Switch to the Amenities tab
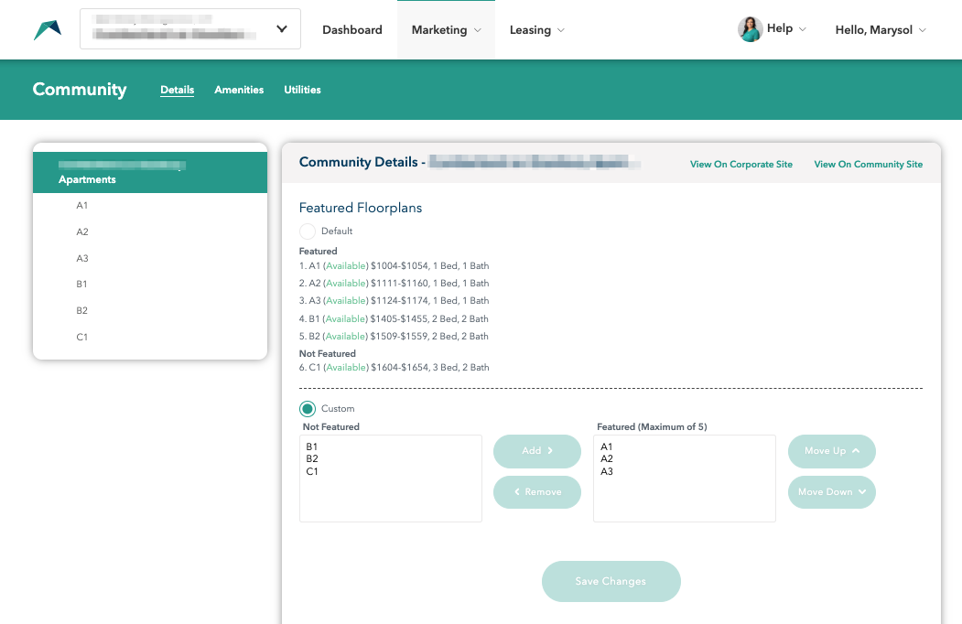 [239, 90]
